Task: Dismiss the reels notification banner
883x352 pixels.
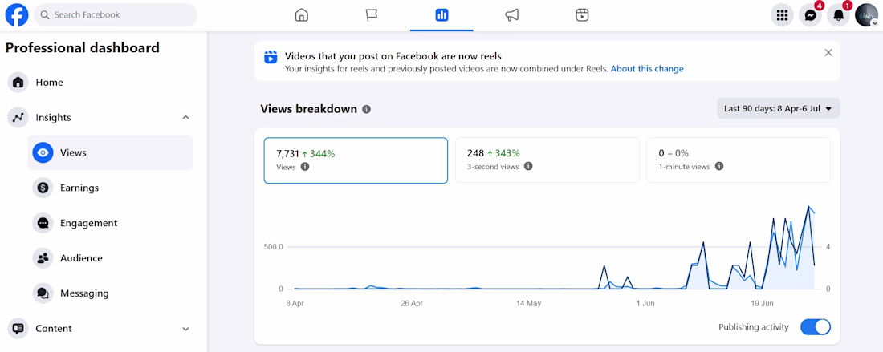Action: click(x=828, y=53)
